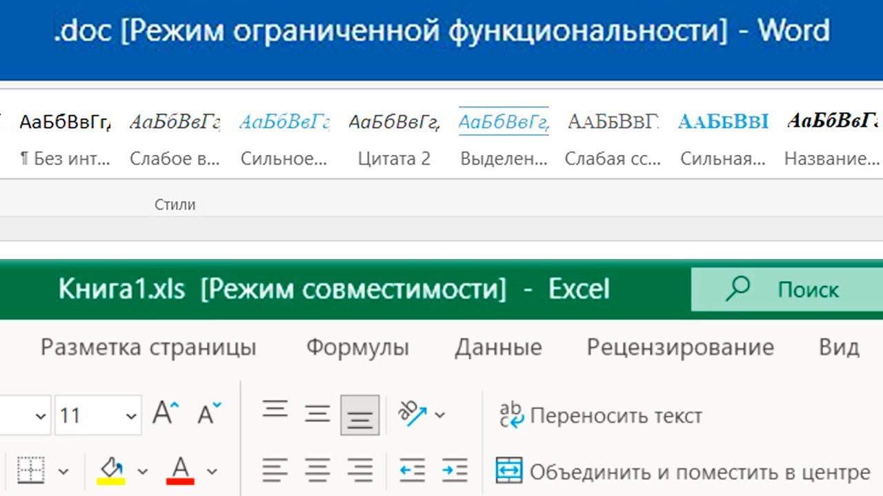883x496 pixels.
Task: Select the 'Слабая сс...' style in Word
Action: coord(613,140)
